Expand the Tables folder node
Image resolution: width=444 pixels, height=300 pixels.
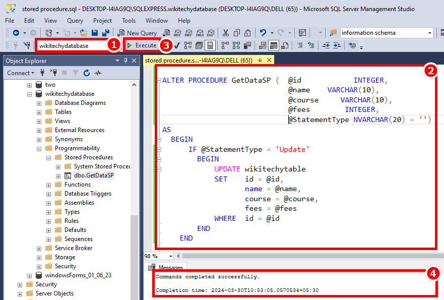[39, 112]
